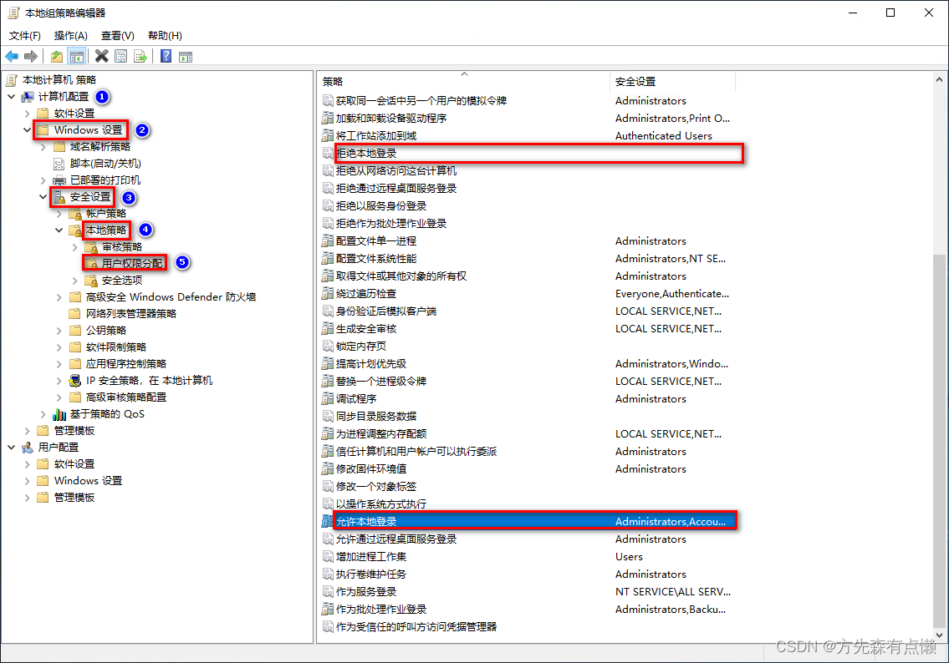Click the icon beside IP 安全策略，在 本地计算机
The image size is (949, 663).
click(x=75, y=381)
